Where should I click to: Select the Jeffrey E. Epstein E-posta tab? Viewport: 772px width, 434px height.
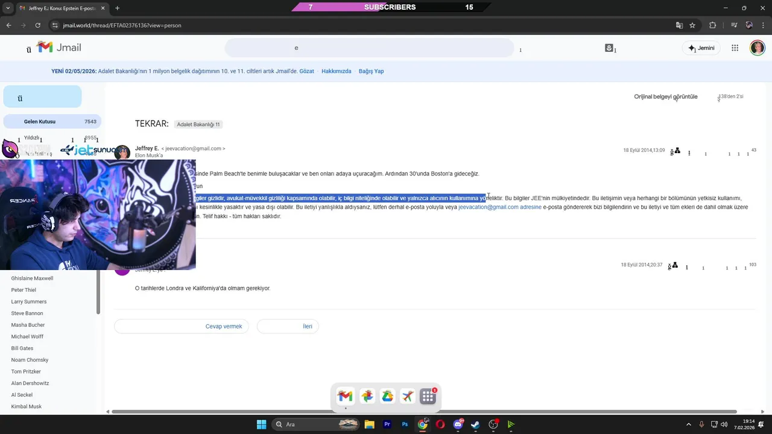(62, 8)
